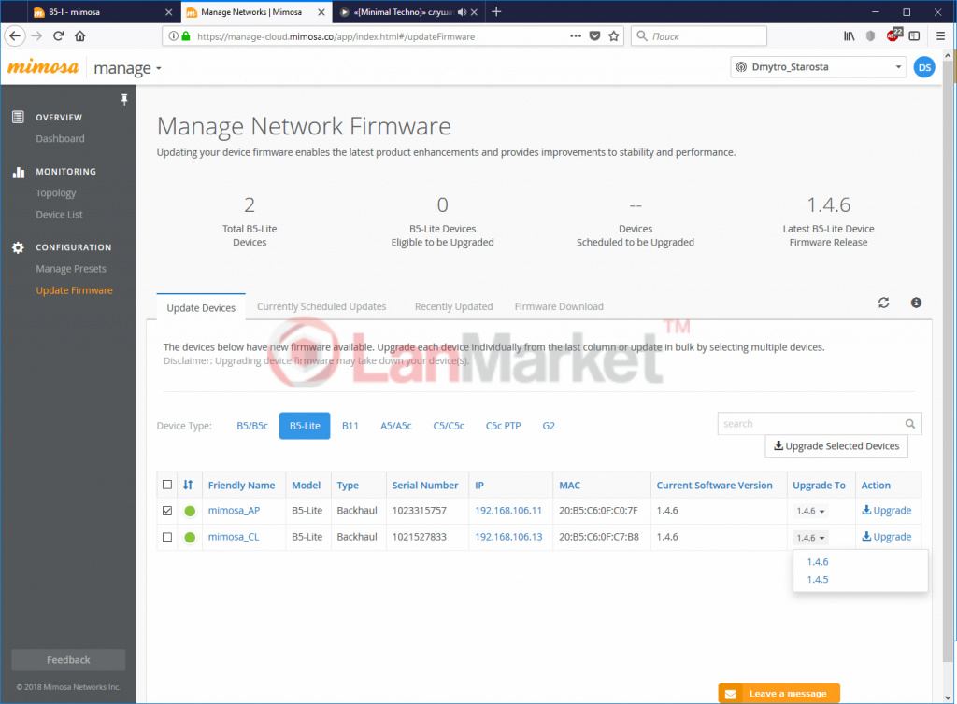This screenshot has width=957, height=704.
Task: Click the browser home icon
Action: point(80,36)
